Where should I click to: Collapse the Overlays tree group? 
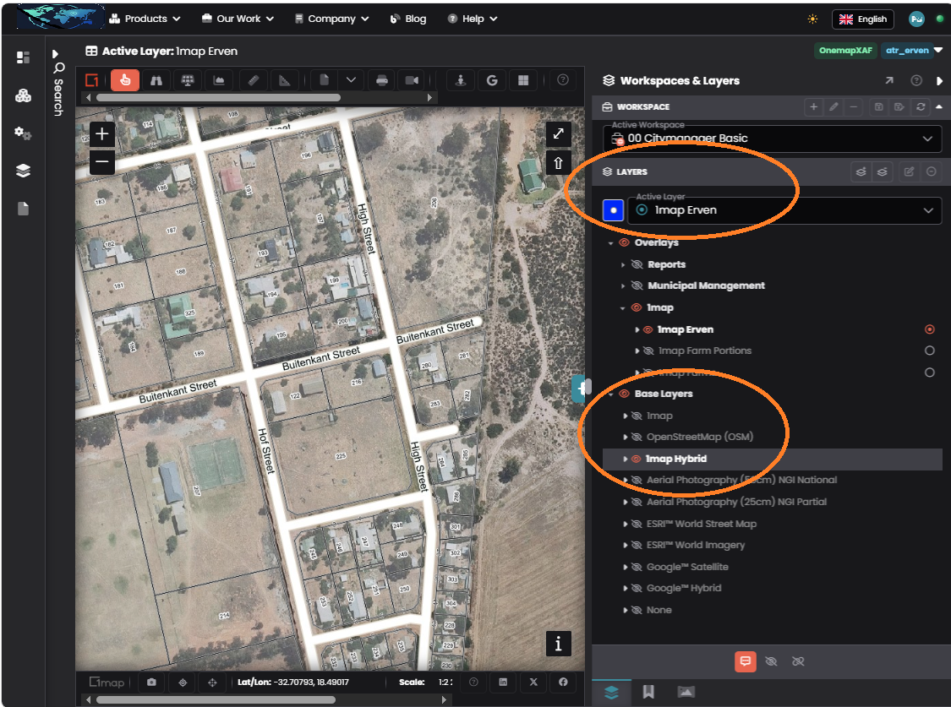click(x=610, y=243)
